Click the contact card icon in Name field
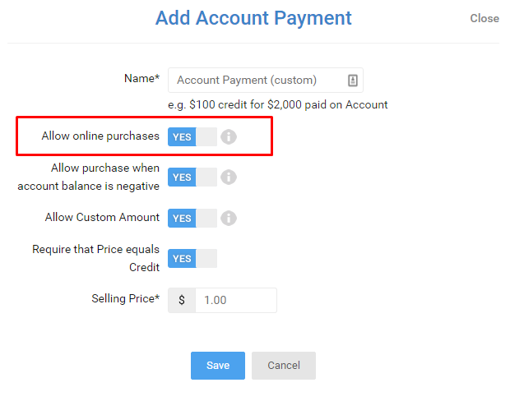Screen dimensions: 510x401 (353, 81)
